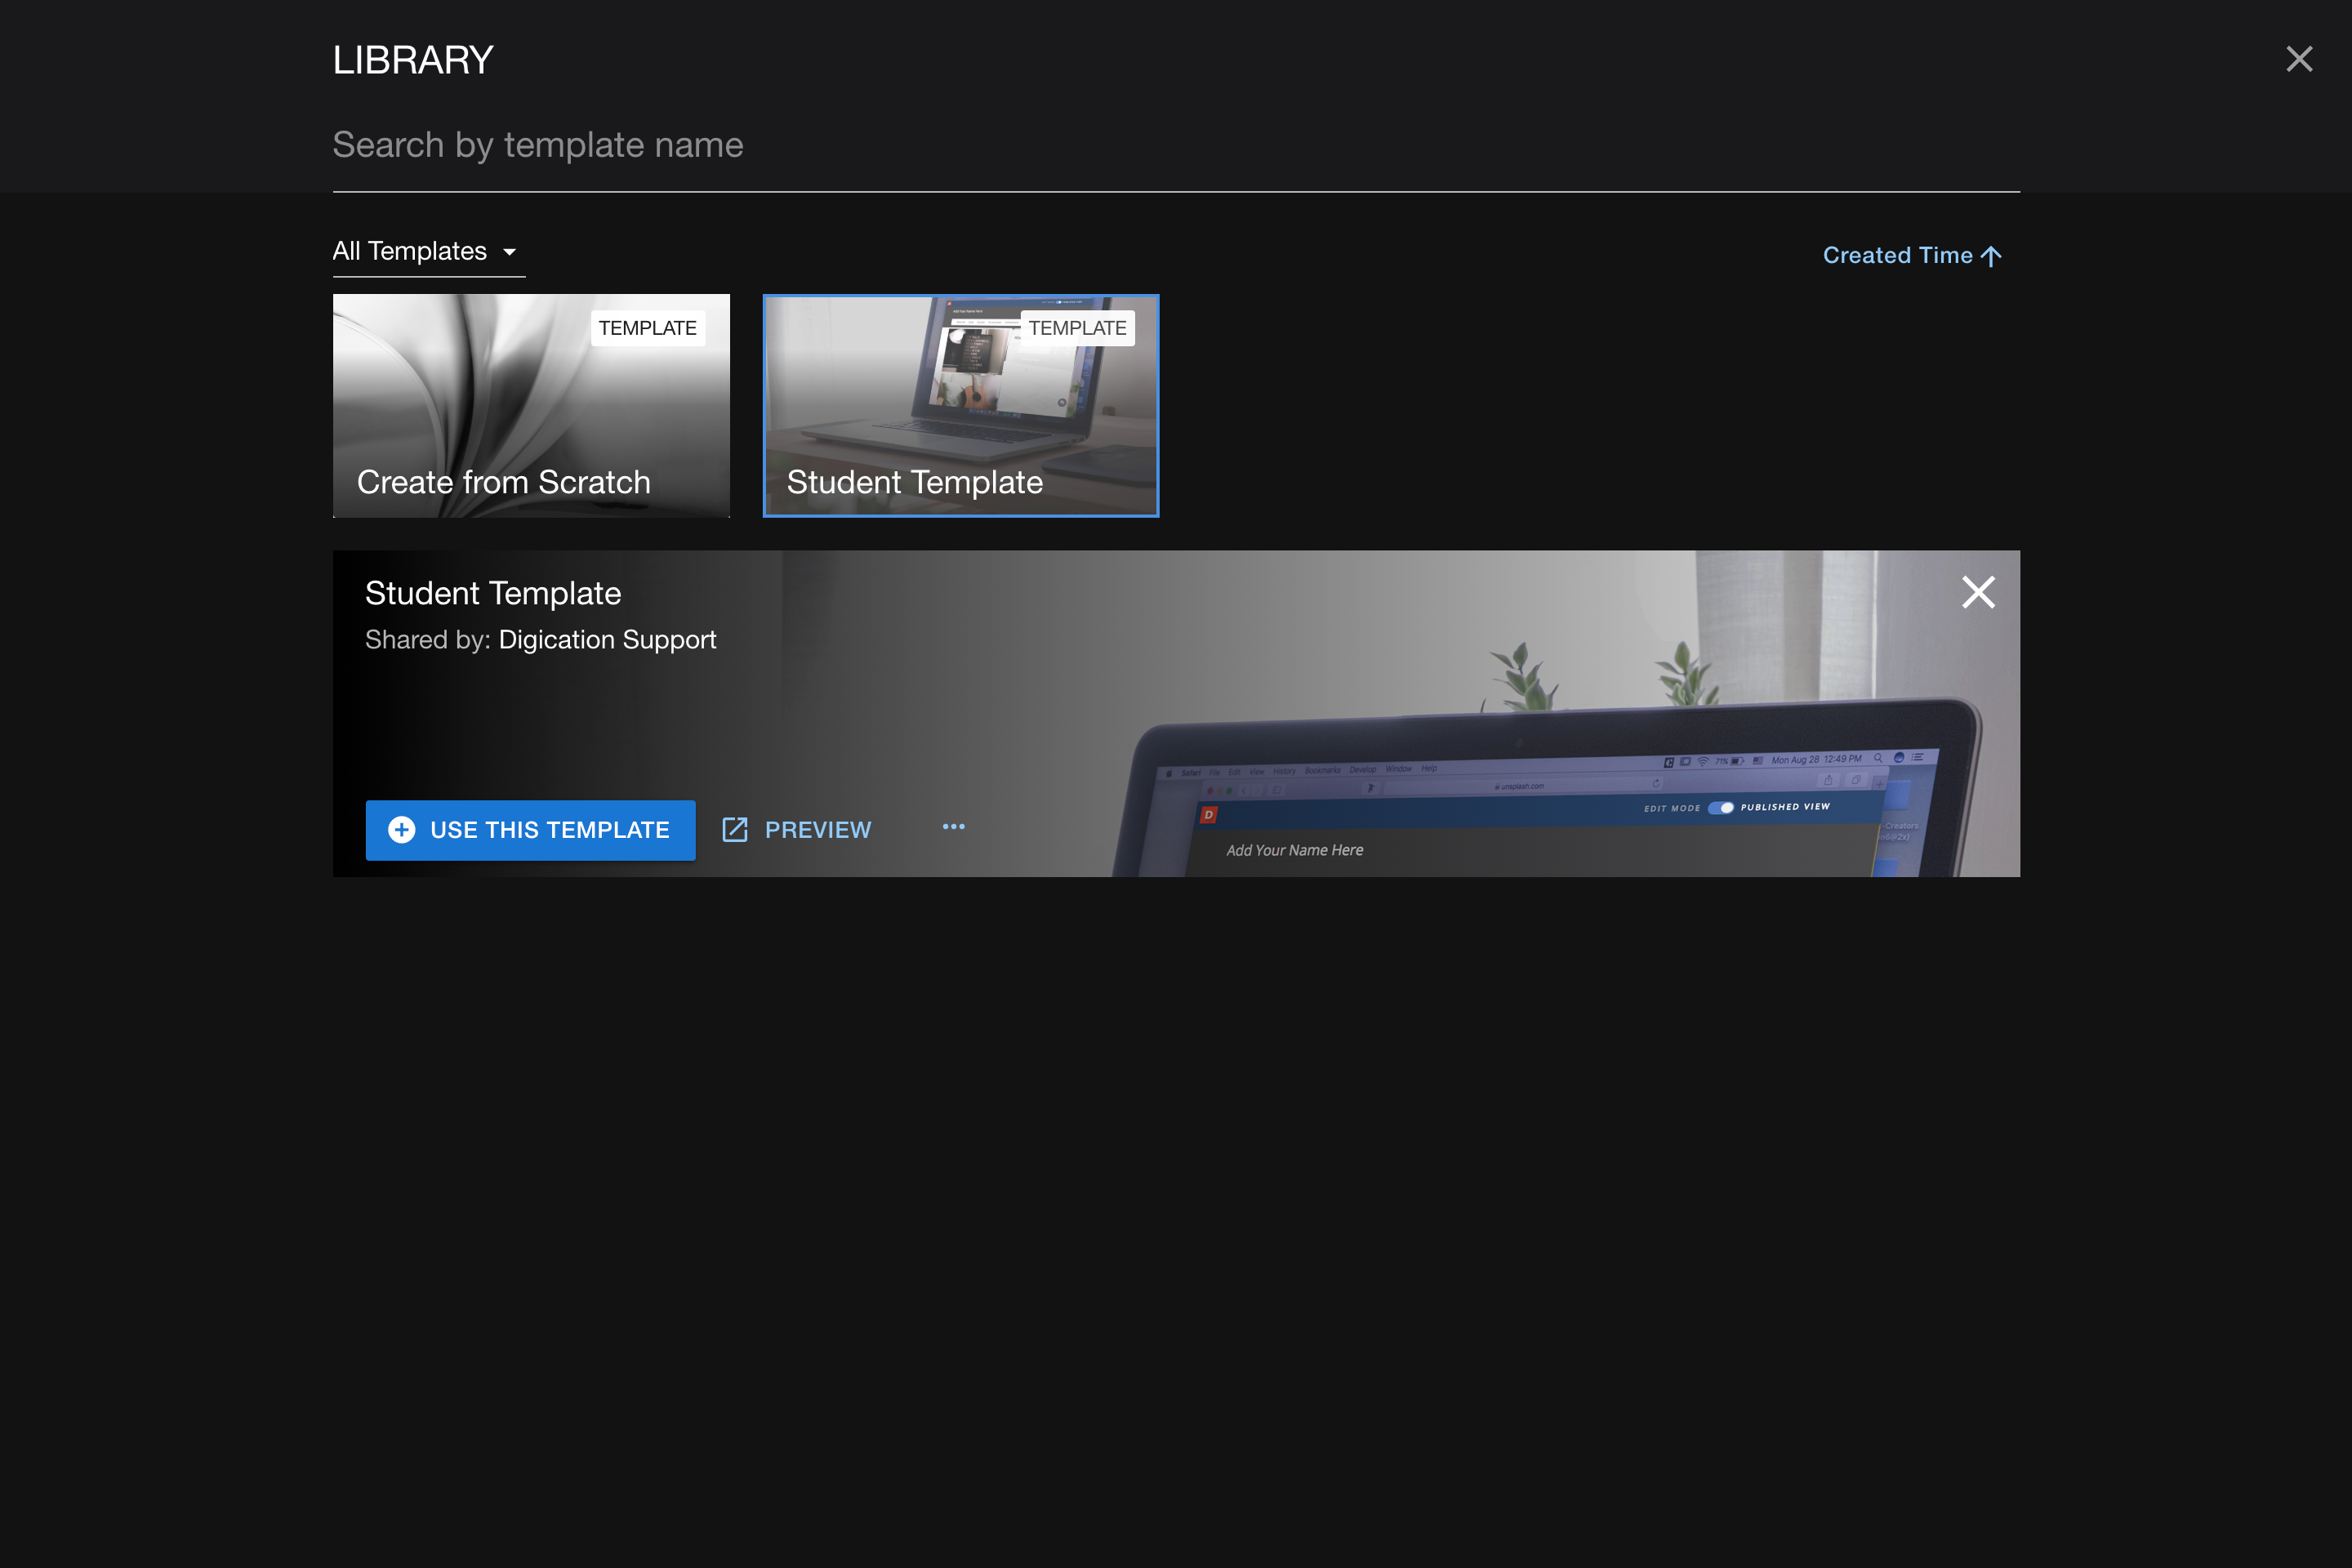
Task: Open Preview of Student Template
Action: point(797,830)
